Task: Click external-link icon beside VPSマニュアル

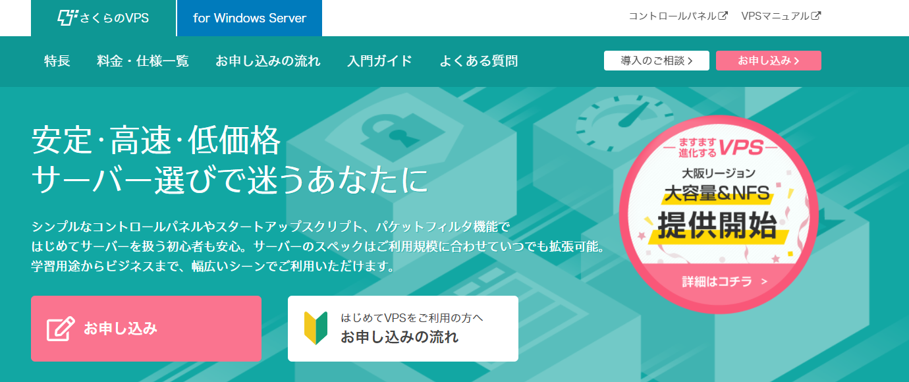Action: tap(816, 16)
